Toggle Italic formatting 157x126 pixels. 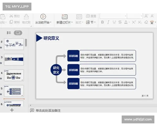coord(108,22)
